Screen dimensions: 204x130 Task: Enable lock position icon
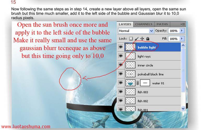[x=142, y=38]
